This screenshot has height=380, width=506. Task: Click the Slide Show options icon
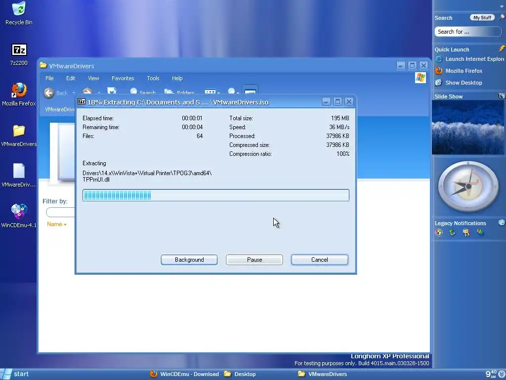(x=502, y=96)
